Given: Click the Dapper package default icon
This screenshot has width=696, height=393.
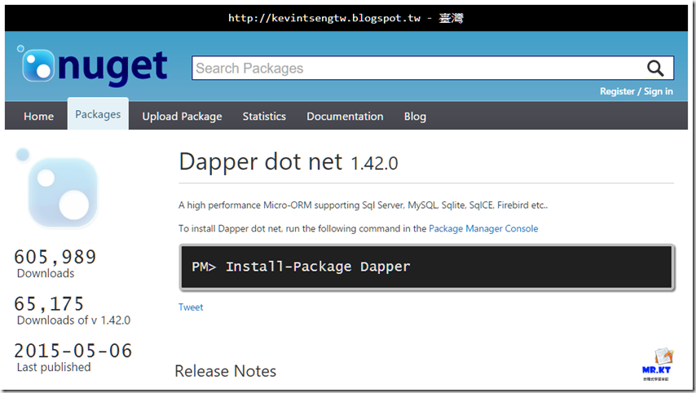Looking at the screenshot, I should (x=58, y=188).
